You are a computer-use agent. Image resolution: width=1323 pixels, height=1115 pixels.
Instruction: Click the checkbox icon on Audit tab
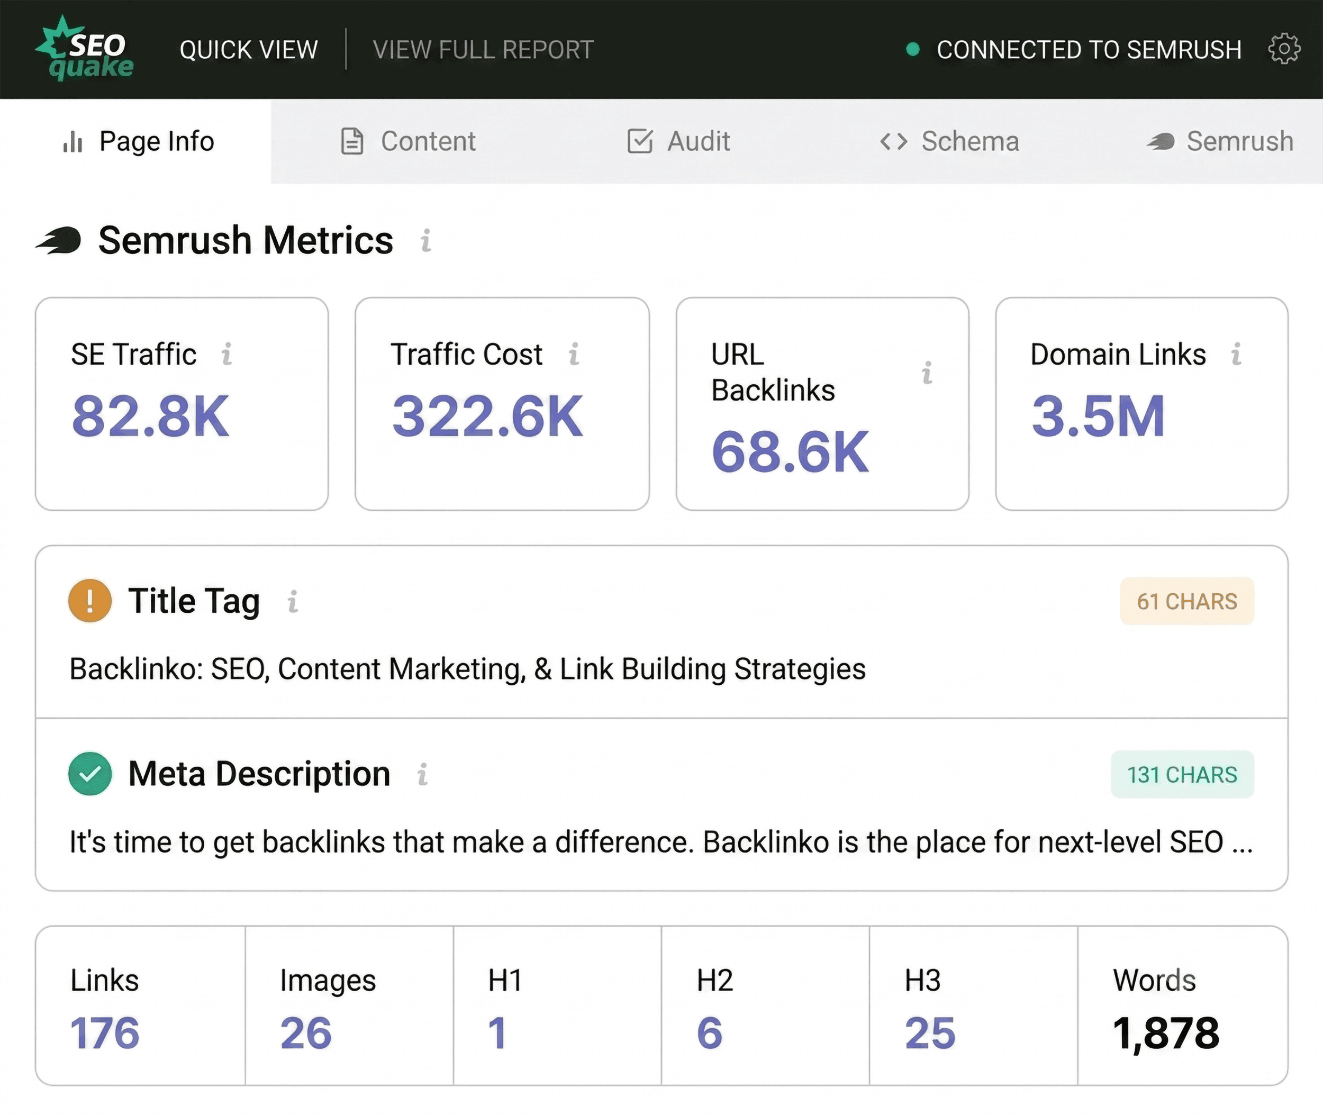pyautogui.click(x=640, y=141)
